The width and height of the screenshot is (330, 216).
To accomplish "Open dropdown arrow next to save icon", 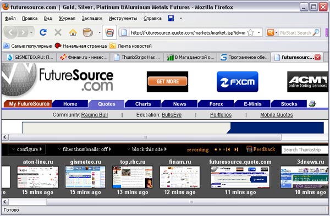I will [x=181, y=18].
